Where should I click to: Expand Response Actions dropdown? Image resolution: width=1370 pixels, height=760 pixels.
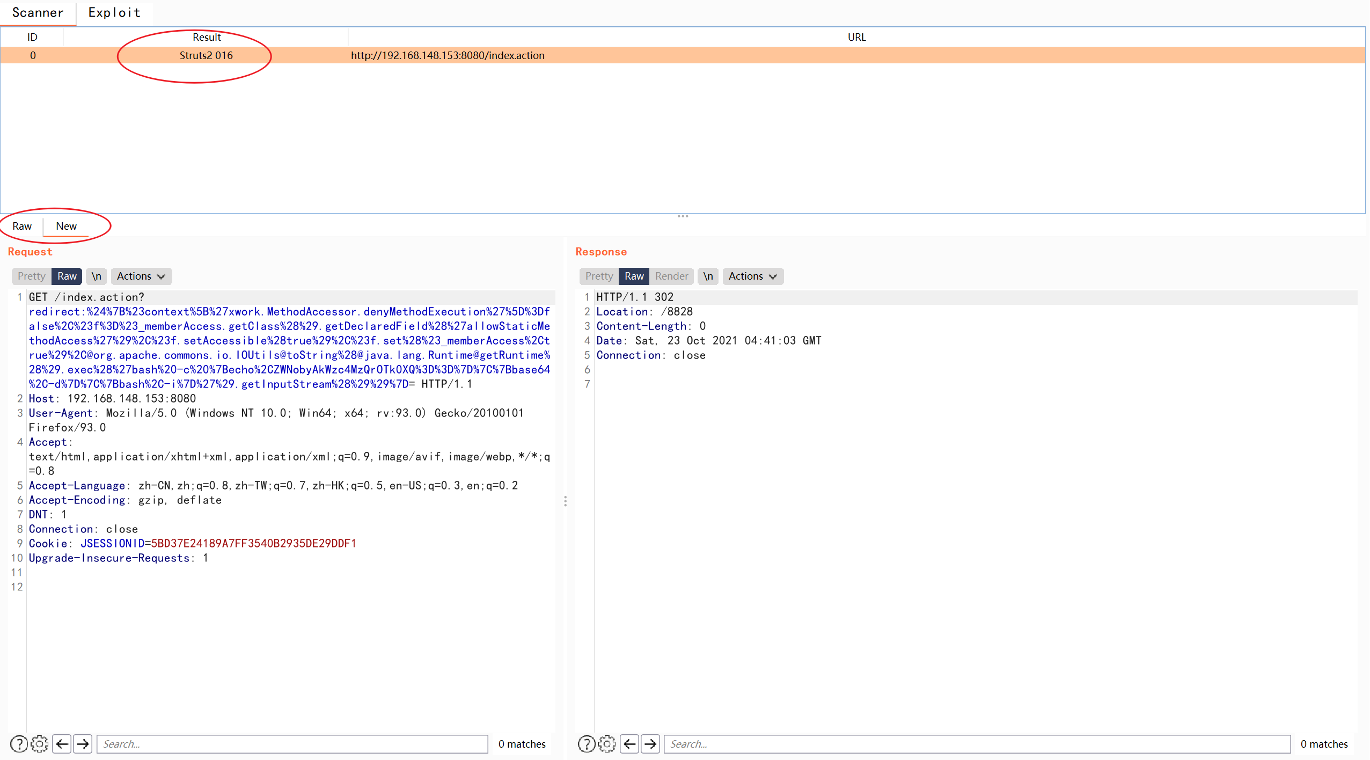click(752, 276)
